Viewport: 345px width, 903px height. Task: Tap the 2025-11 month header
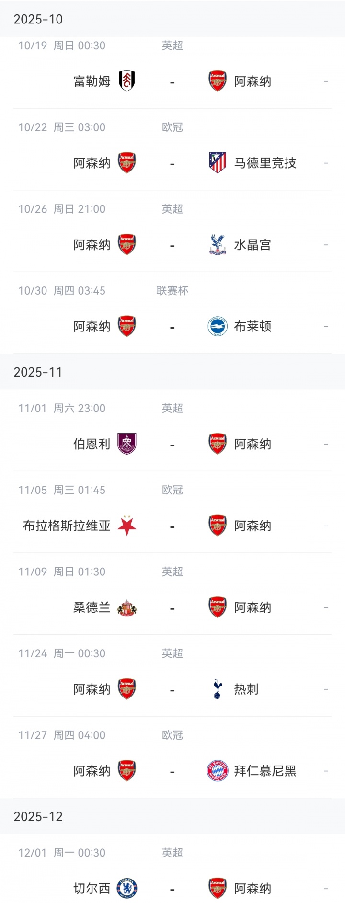coord(38,372)
